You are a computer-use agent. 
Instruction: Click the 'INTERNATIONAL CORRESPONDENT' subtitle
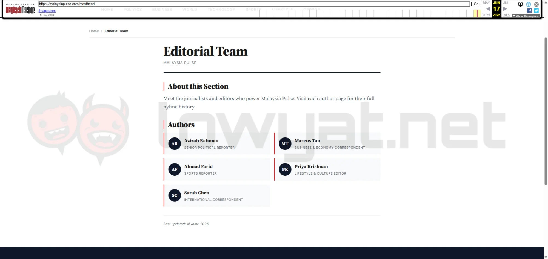(x=213, y=200)
